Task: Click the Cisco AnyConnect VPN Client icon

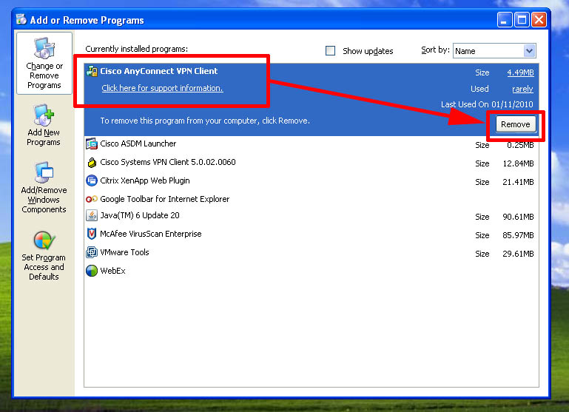Action: click(x=92, y=71)
